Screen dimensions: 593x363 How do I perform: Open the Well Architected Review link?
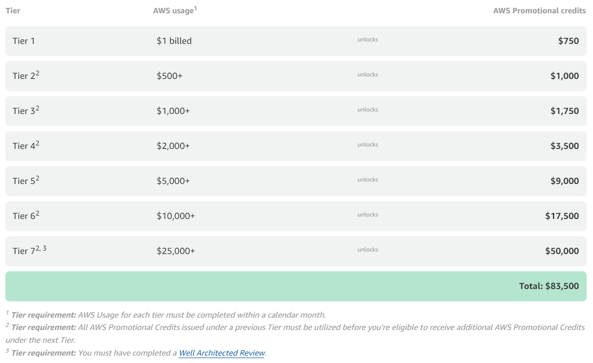(x=222, y=353)
